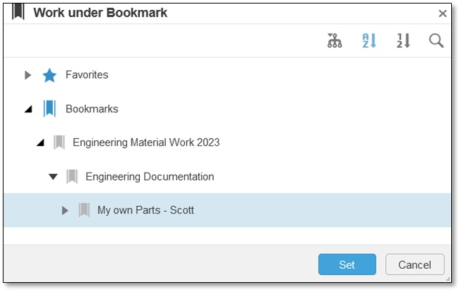The height and width of the screenshot is (292, 461).
Task: Click the My own Parts - Scott bookmark icon
Action: [84, 210]
